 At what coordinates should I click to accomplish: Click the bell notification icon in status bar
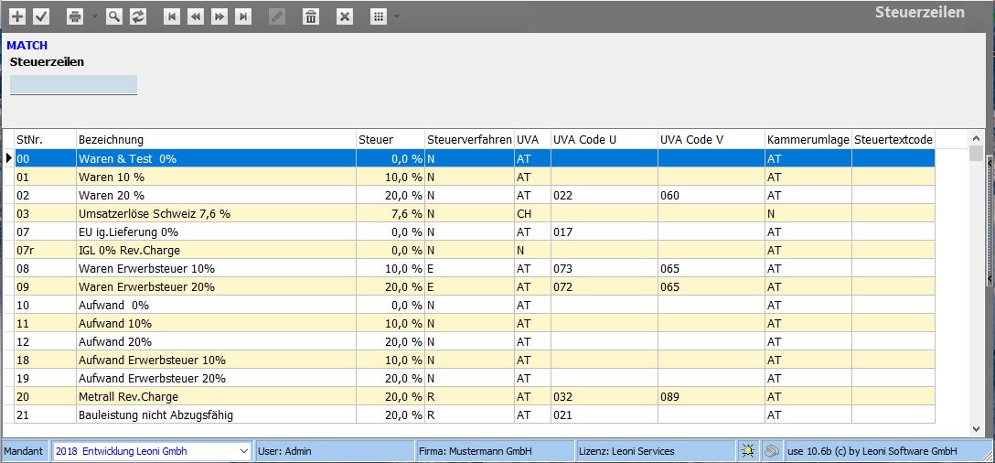pos(748,452)
